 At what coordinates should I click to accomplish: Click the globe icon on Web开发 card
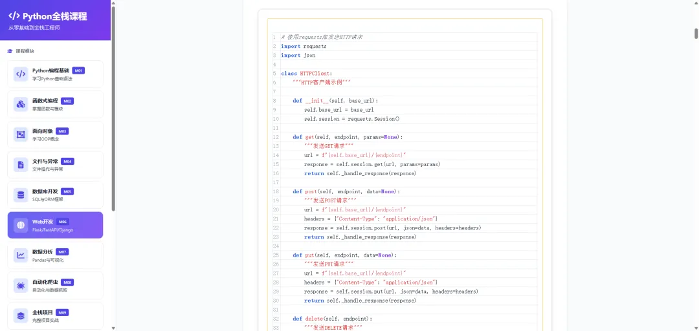coord(21,225)
